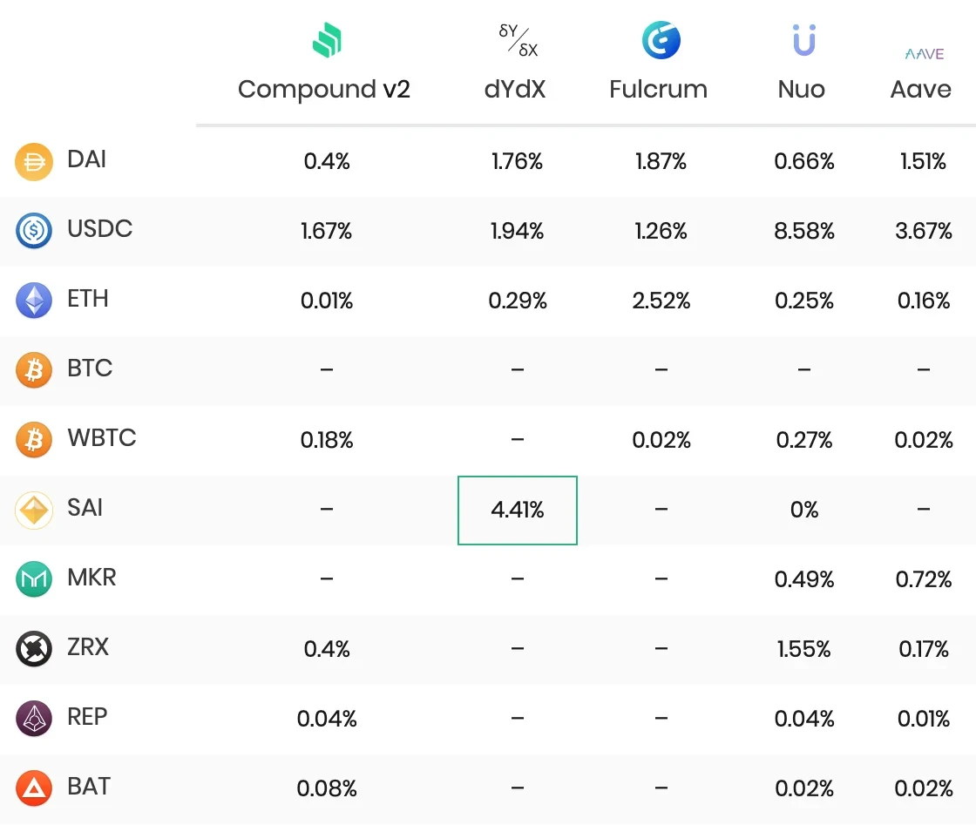Image resolution: width=976 pixels, height=825 pixels.
Task: Click the 0.4% DAI Compound rate
Action: pos(327,161)
